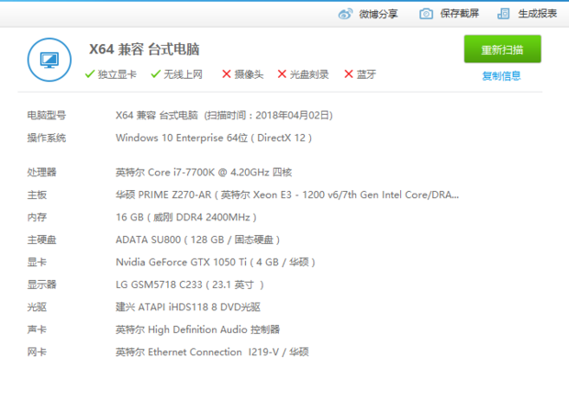Click the red X next to 摄像头
The image size is (569, 402).
pos(227,74)
